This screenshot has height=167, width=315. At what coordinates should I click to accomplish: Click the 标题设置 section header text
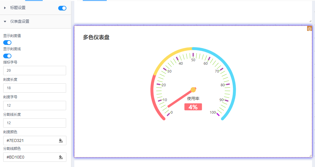click(x=18, y=8)
